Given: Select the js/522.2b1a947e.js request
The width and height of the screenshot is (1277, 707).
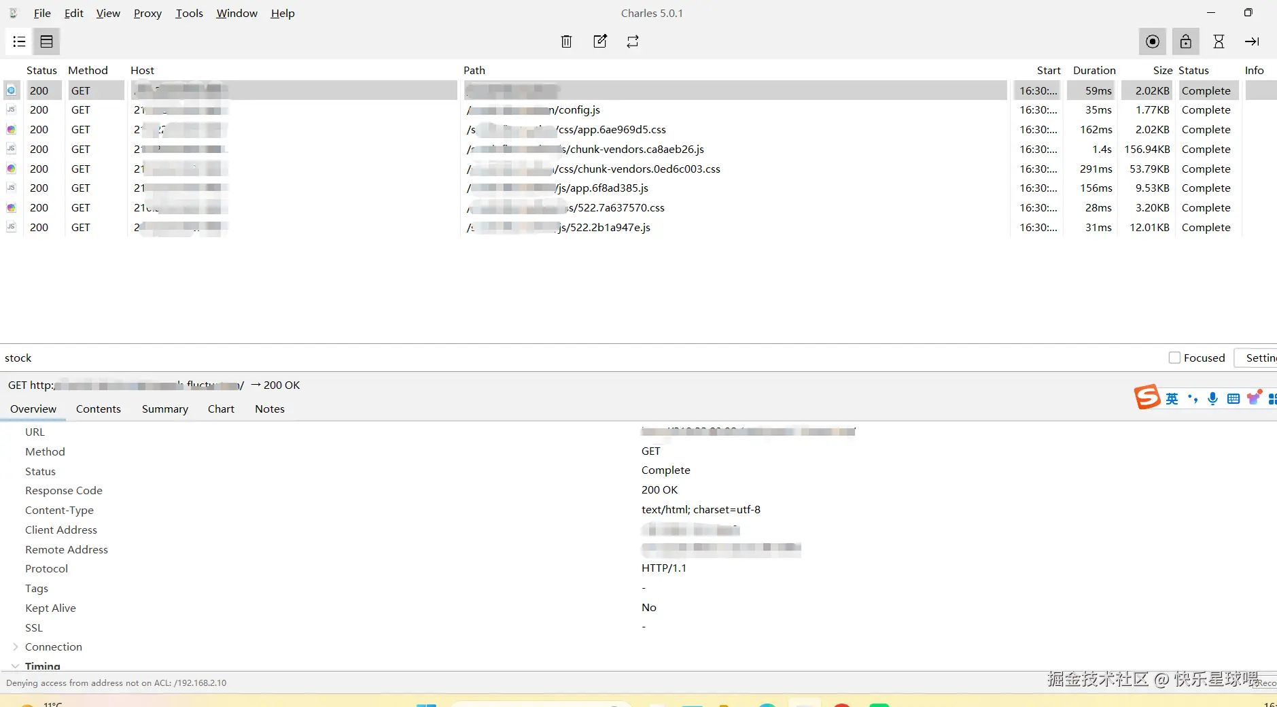Looking at the screenshot, I should (639, 227).
